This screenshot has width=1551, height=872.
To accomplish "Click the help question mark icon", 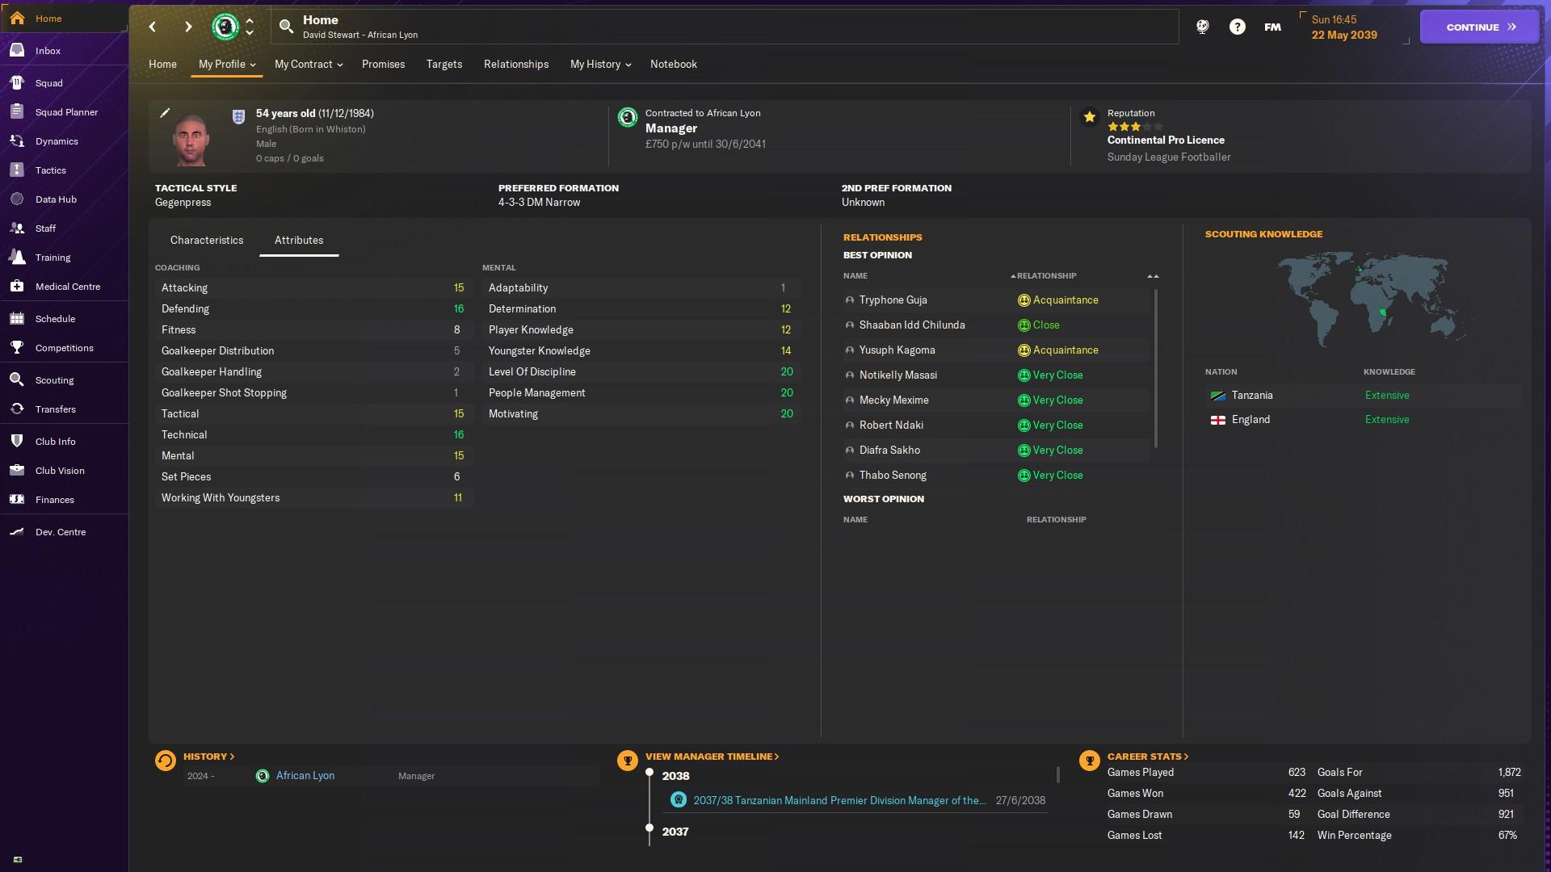I will click(1237, 27).
